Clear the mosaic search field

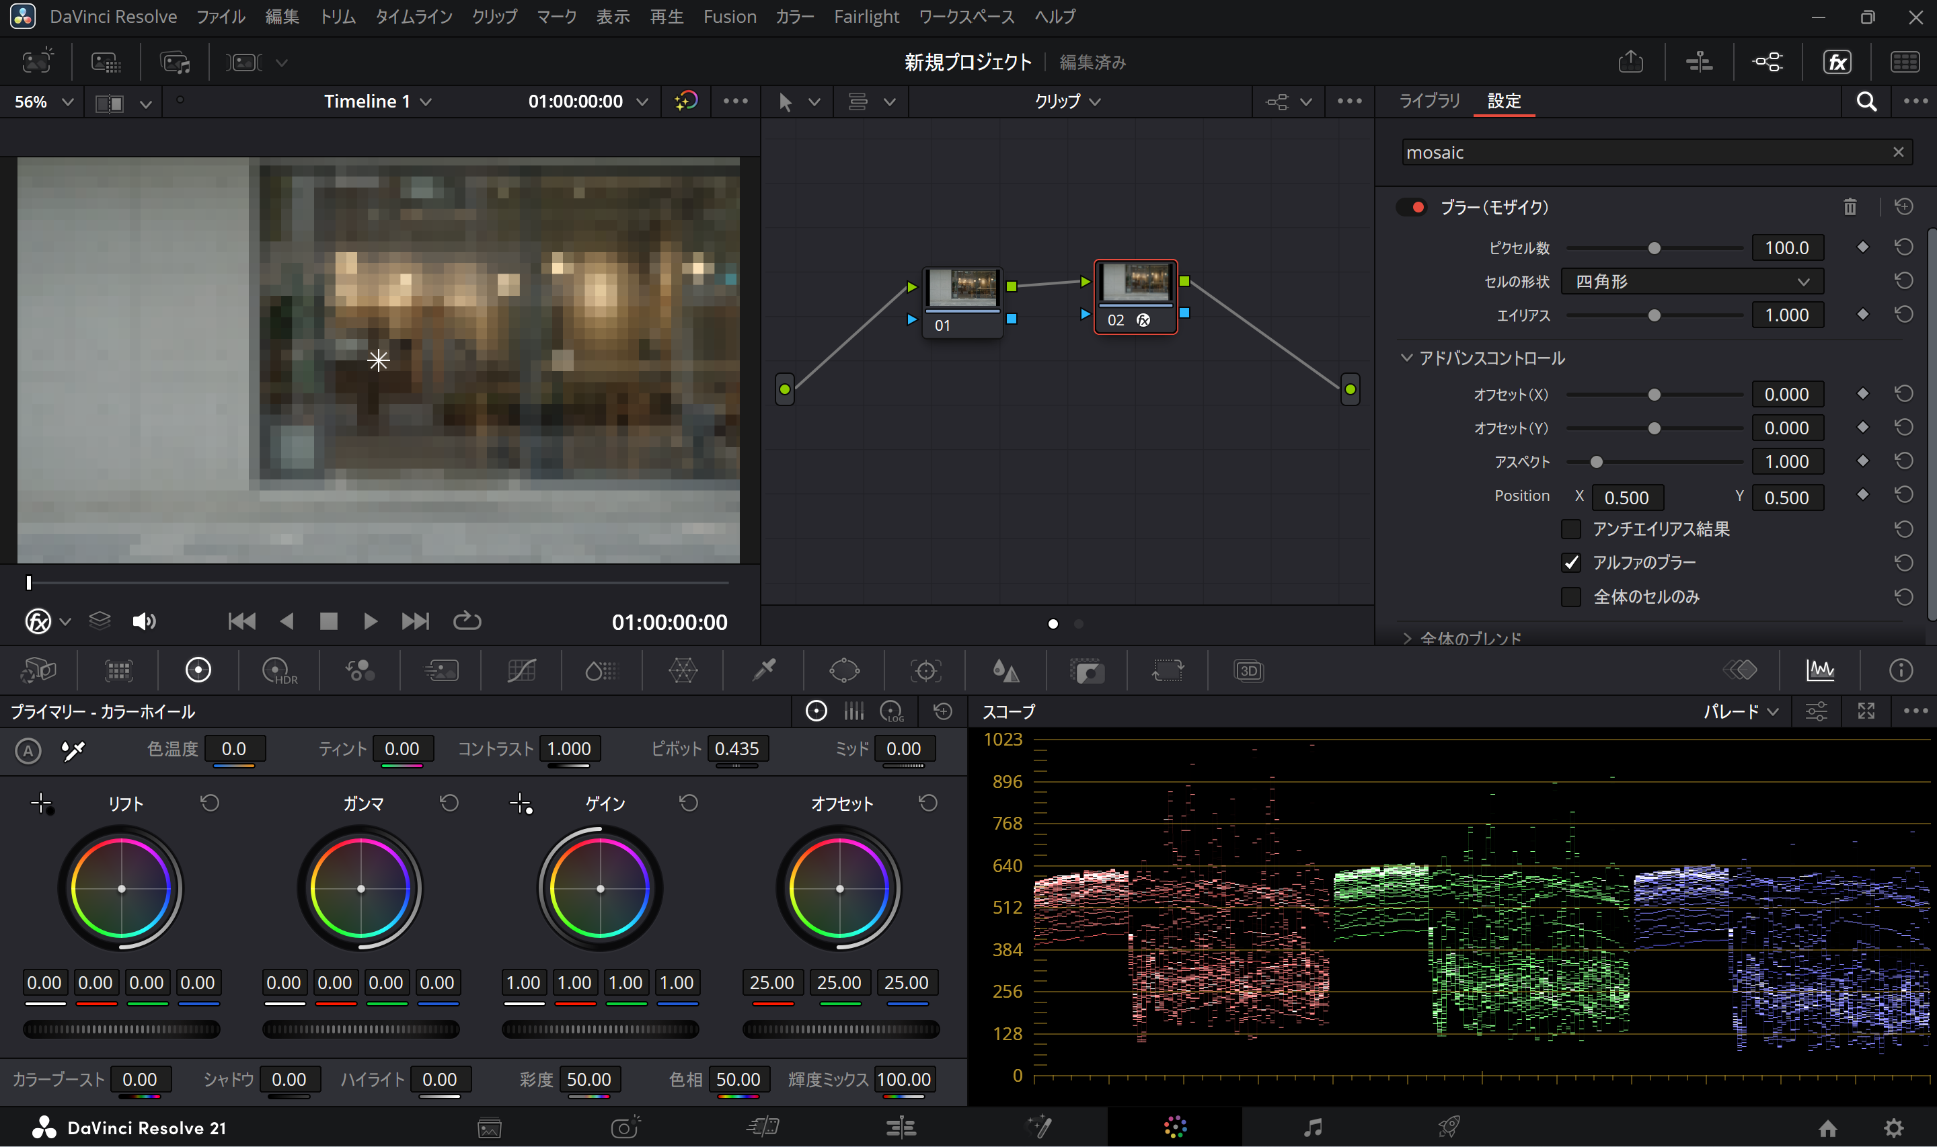click(x=1897, y=152)
